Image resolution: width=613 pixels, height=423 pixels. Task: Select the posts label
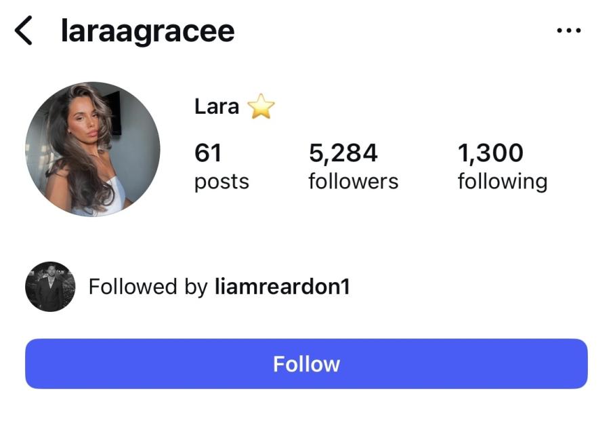(x=221, y=182)
